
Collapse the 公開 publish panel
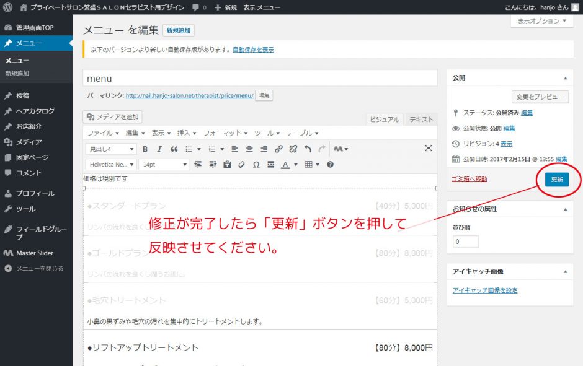coord(564,79)
